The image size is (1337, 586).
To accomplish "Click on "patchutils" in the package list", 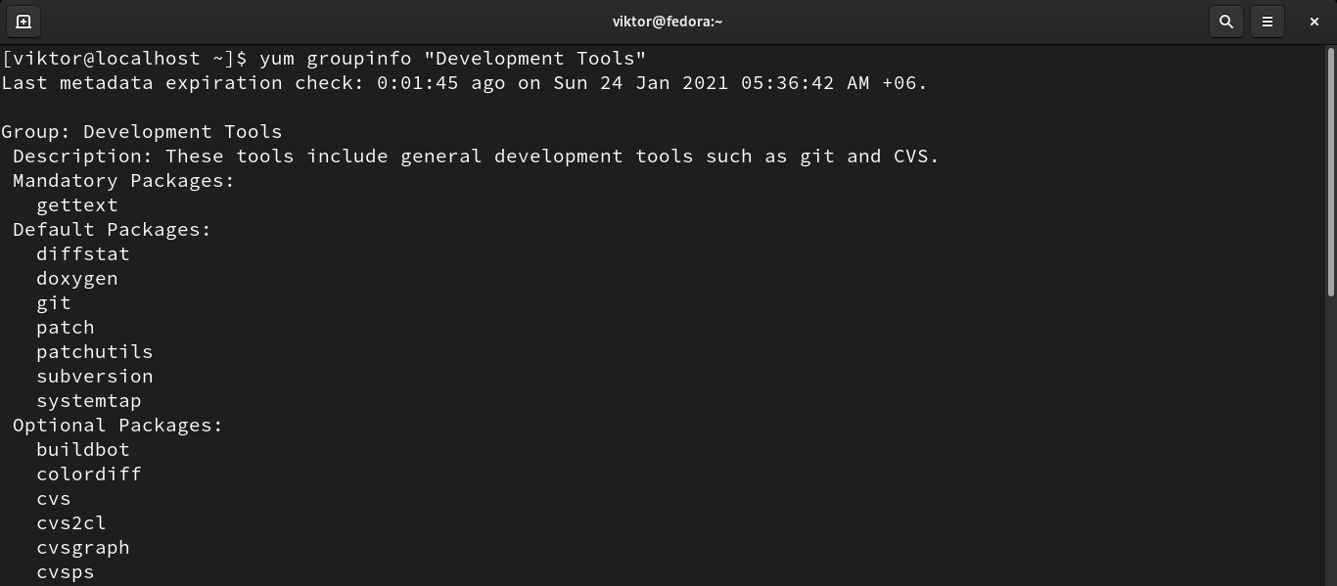I will tap(95, 352).
